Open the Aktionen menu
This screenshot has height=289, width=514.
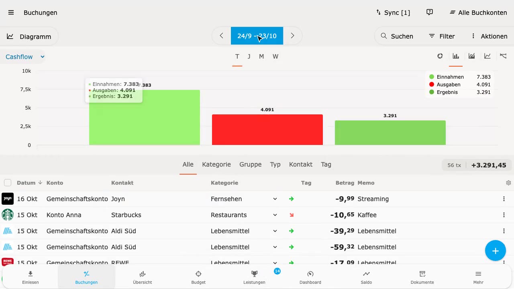(x=490, y=36)
